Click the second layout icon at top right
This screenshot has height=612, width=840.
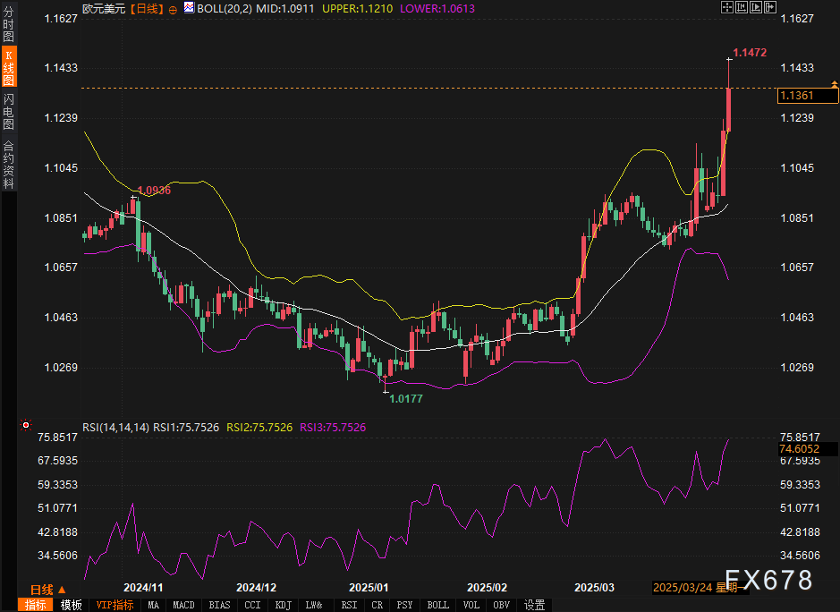tap(740, 7)
